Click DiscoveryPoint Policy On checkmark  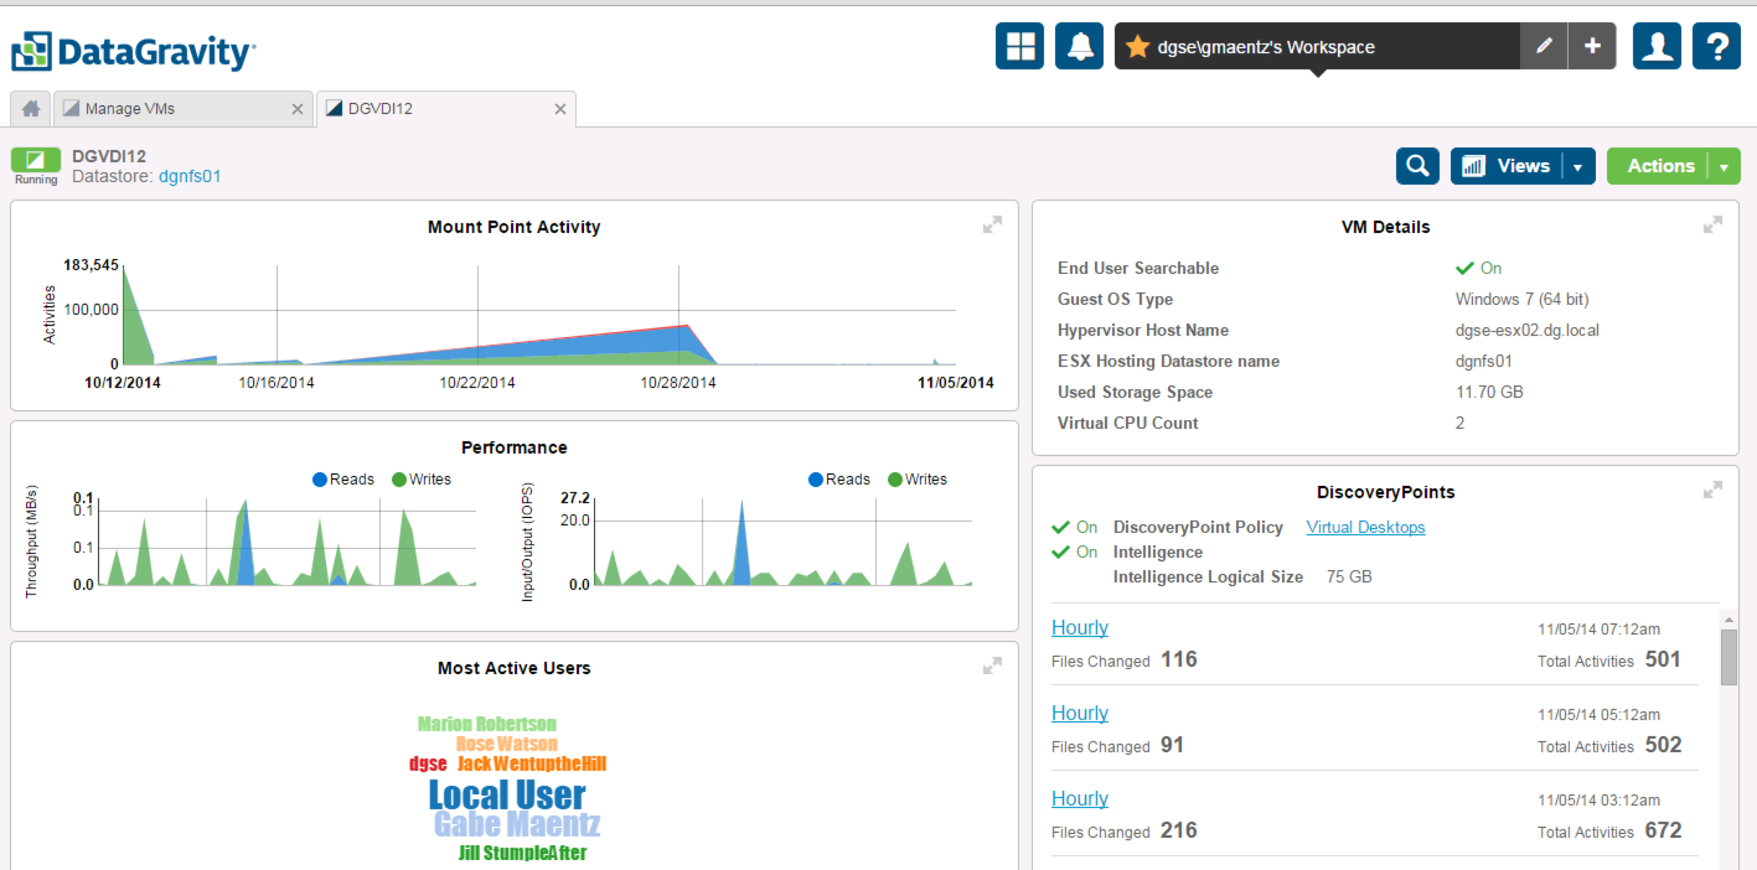[x=1061, y=527]
